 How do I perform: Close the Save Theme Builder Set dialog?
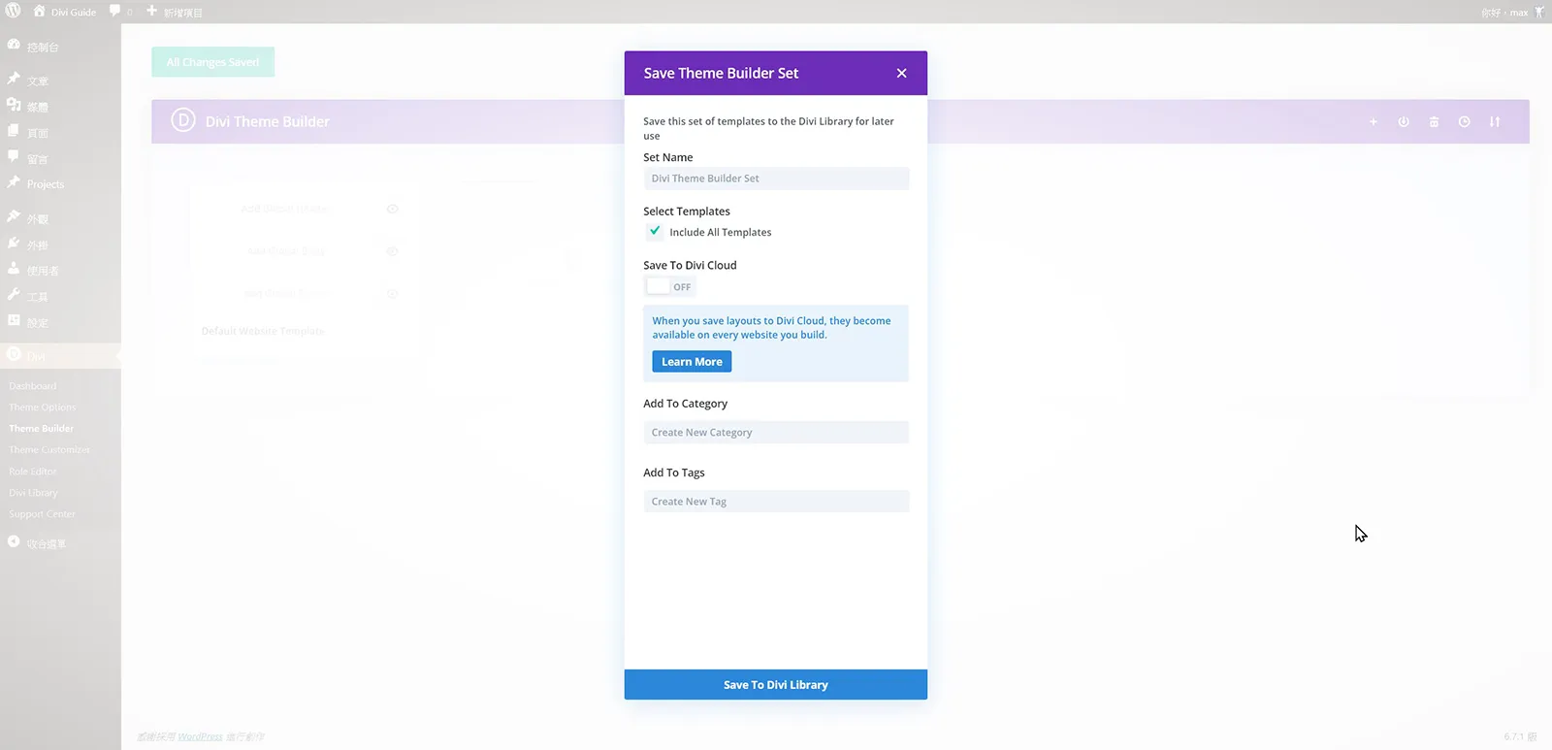(901, 74)
